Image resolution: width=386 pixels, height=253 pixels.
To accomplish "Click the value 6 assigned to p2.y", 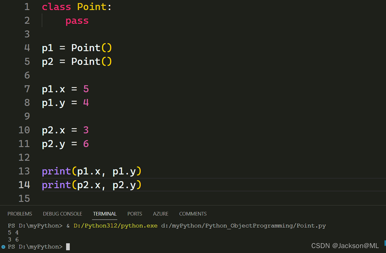I will pos(86,144).
